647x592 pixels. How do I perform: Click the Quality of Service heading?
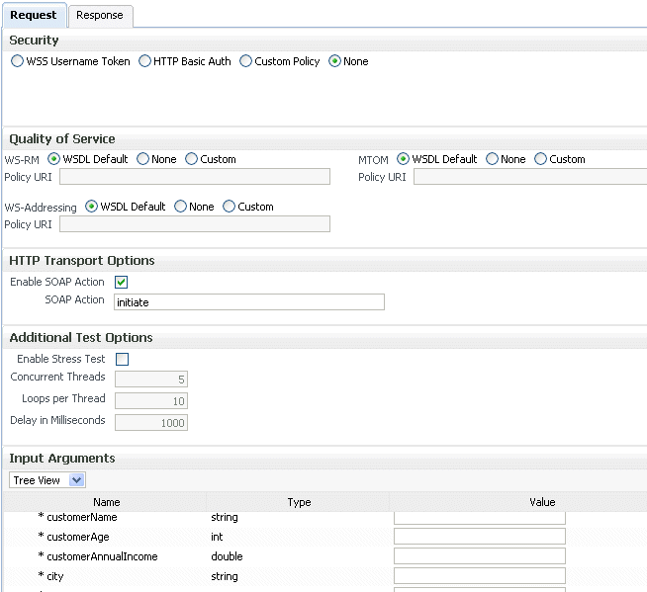click(x=62, y=139)
